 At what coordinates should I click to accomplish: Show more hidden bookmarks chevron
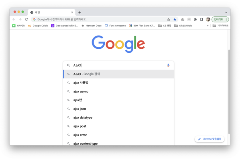click(x=208, y=26)
